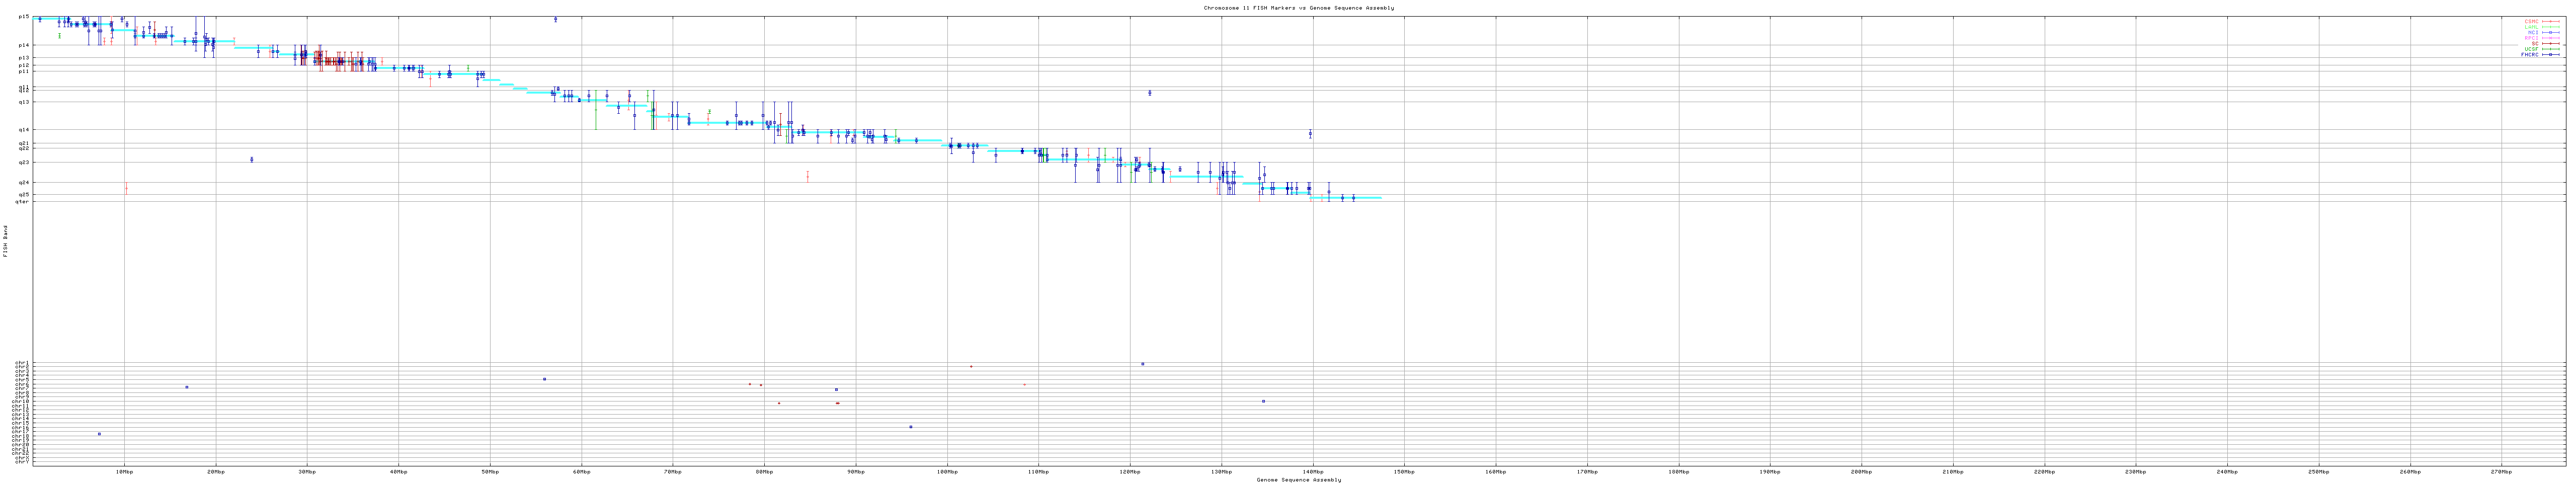Click the red outlier marker near 10Mbp at q24
The image size is (2576, 483).
[126, 188]
